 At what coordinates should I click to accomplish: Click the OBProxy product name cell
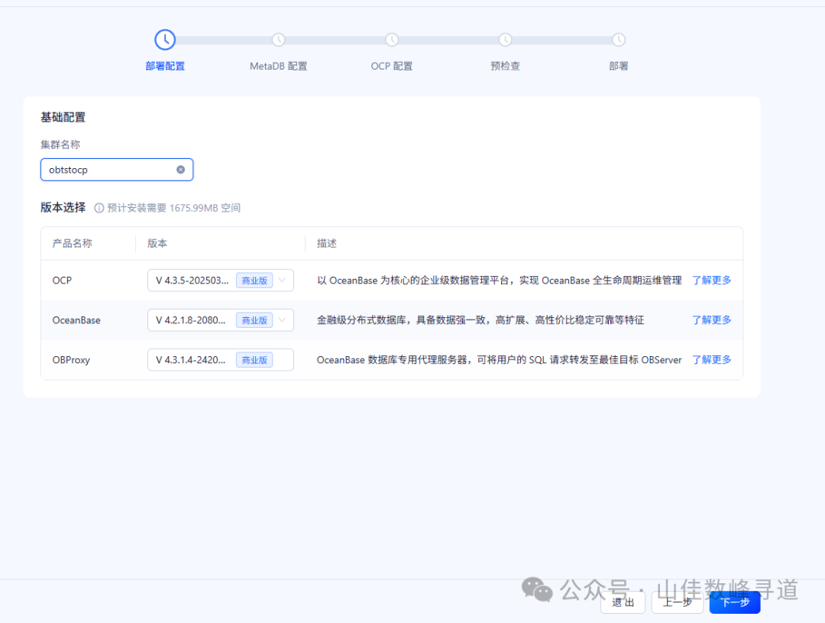[71, 360]
